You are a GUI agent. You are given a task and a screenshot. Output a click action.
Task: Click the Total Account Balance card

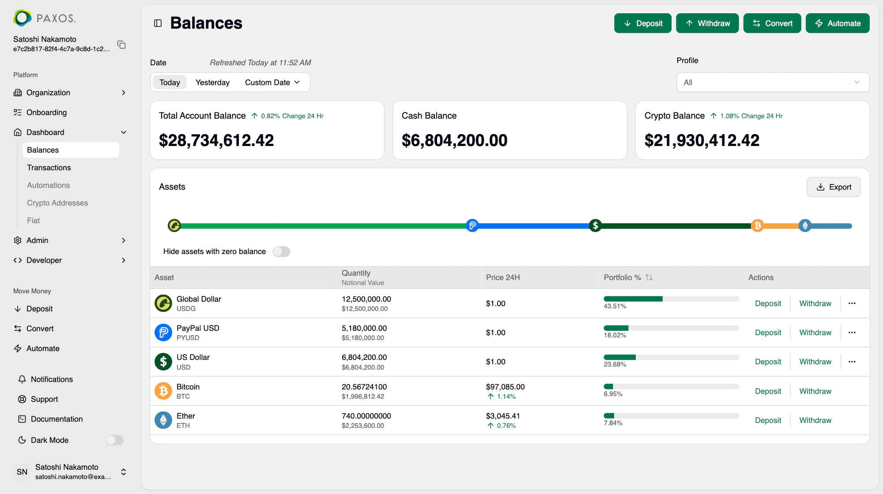coord(267,130)
